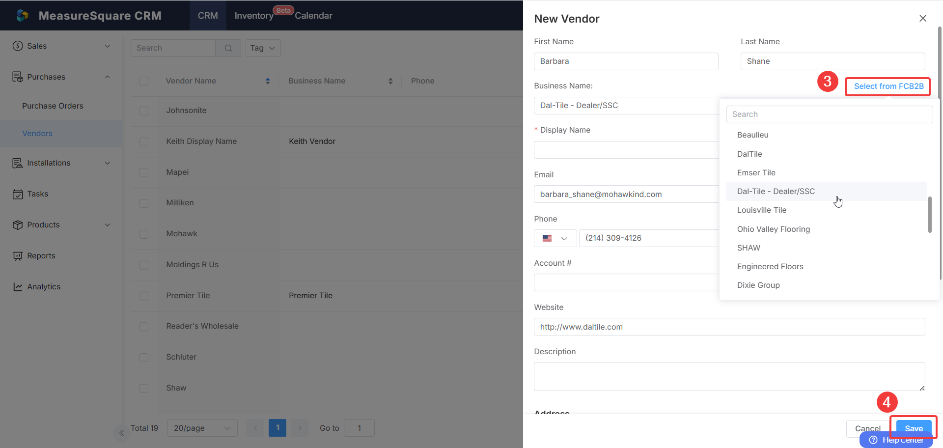
Task: Choose Dal-Tile - Dealer/SSC option
Action: pos(827,192)
